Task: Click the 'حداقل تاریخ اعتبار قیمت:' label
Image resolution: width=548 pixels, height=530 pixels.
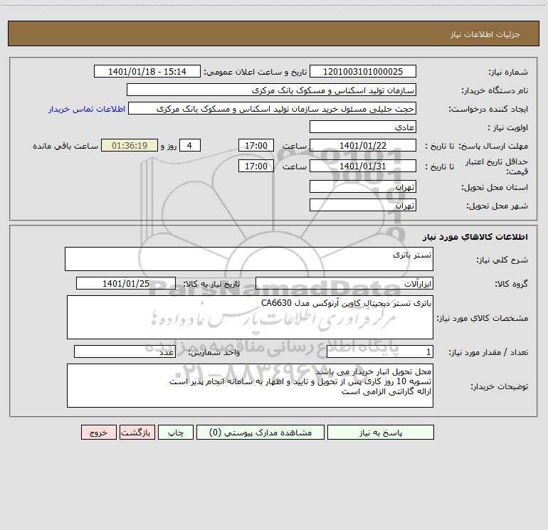Action: 497,166
